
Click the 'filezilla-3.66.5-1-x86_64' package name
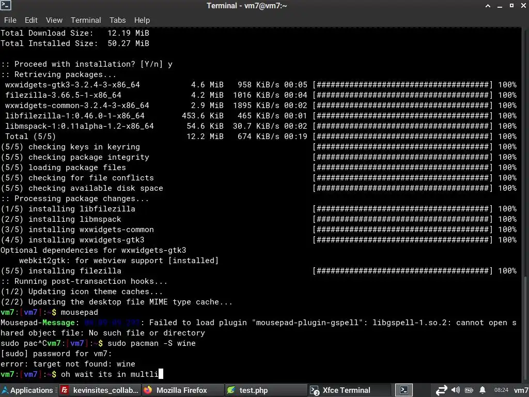tap(63, 95)
